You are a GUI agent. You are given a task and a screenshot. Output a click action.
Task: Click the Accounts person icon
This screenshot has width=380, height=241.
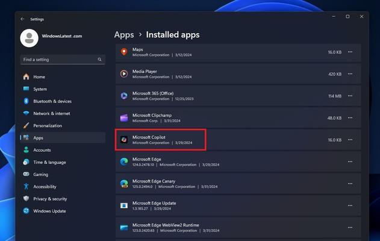click(x=26, y=150)
